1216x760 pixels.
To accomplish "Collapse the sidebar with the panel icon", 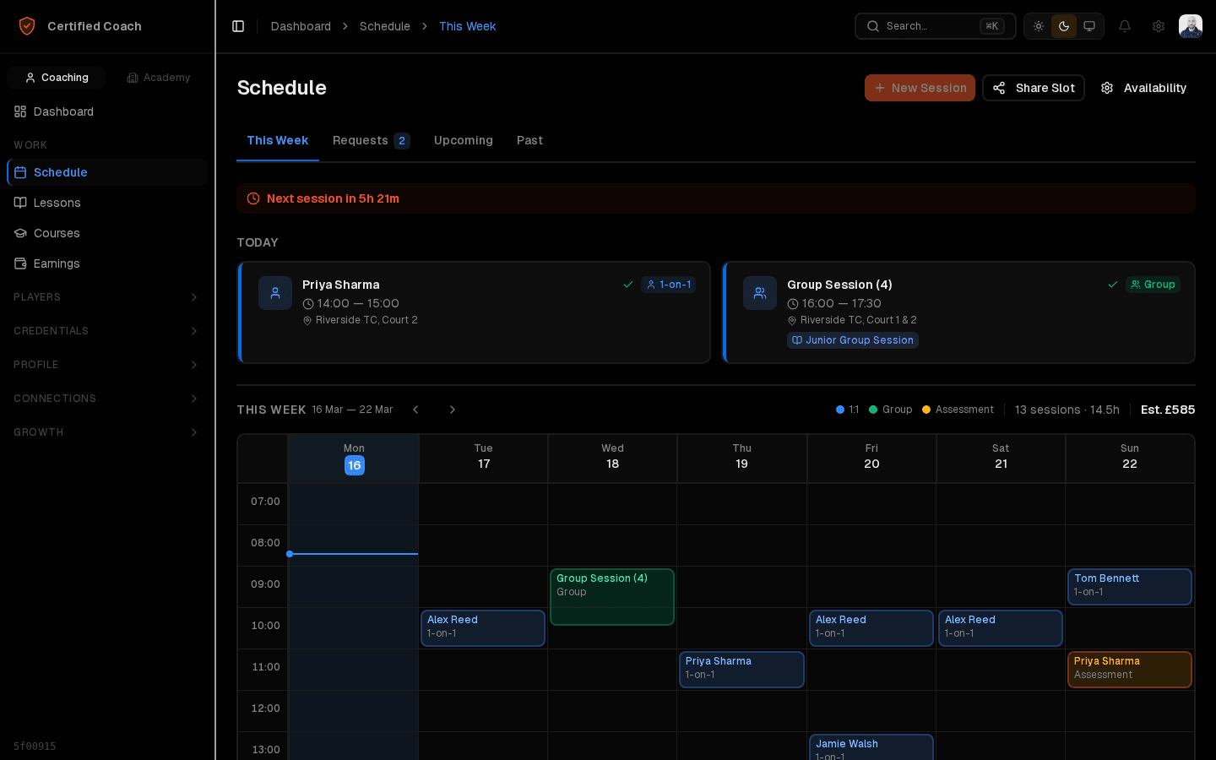I will [x=238, y=26].
